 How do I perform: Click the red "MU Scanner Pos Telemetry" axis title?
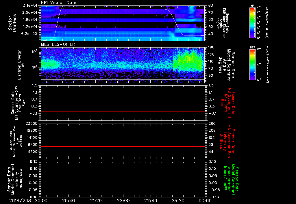[227, 141]
